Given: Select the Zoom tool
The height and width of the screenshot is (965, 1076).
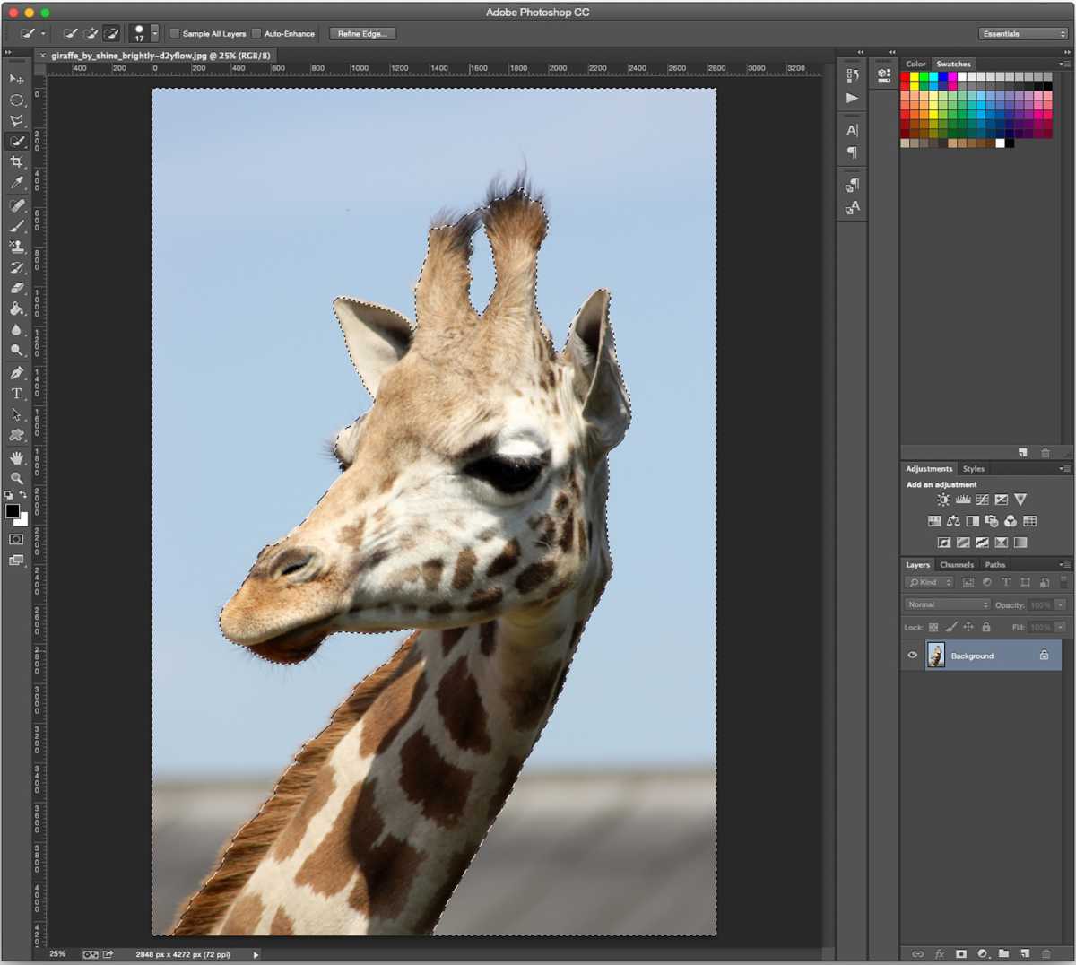Looking at the screenshot, I should point(15,478).
